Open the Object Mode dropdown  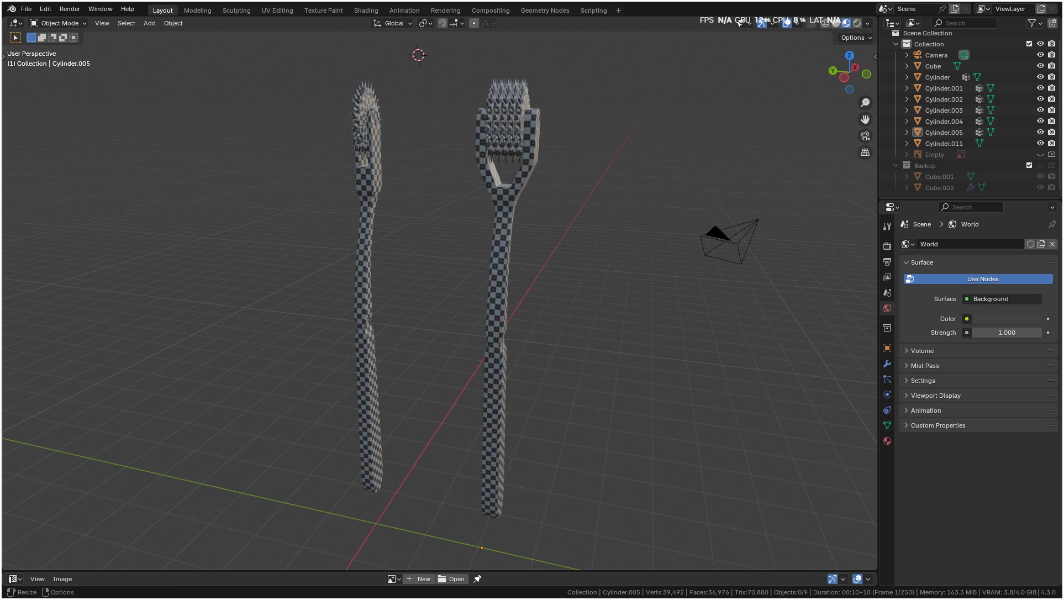pos(59,23)
